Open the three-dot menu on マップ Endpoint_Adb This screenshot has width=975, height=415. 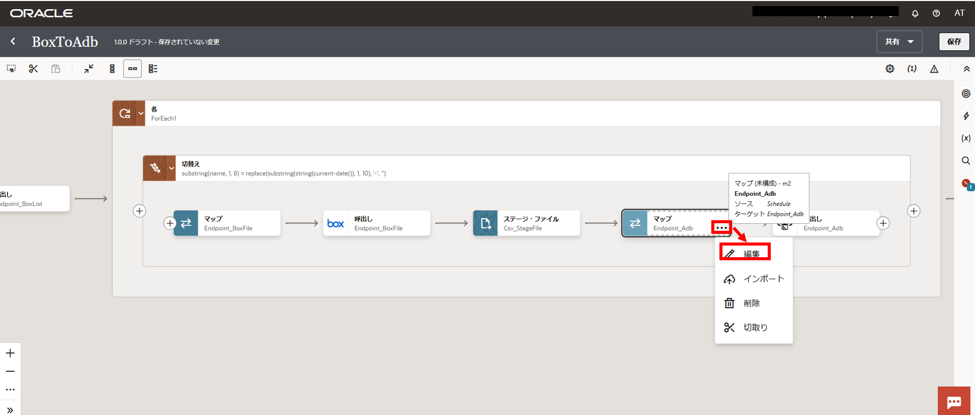(x=721, y=228)
